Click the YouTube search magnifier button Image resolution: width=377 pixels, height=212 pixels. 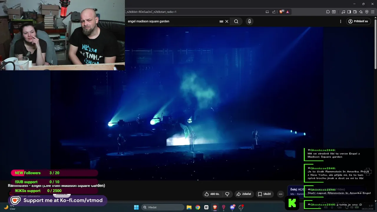coord(236,21)
